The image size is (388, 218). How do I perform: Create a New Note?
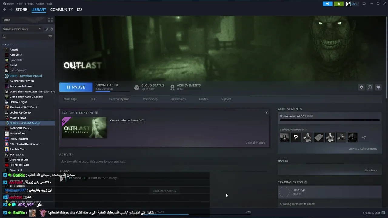pyautogui.click(x=371, y=170)
